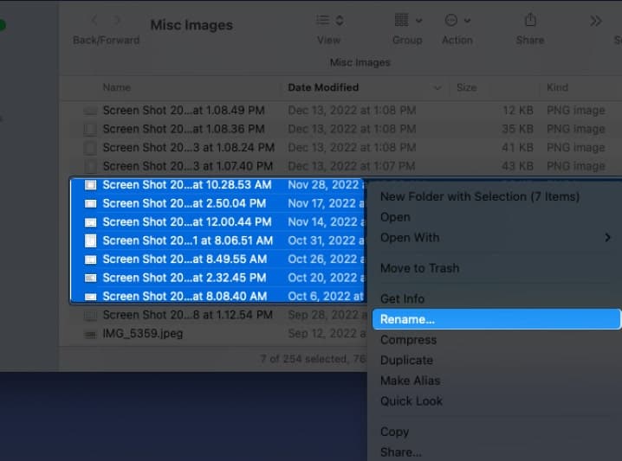Click file icon of Screen Shot at 1.08.49 PM

[x=90, y=111]
